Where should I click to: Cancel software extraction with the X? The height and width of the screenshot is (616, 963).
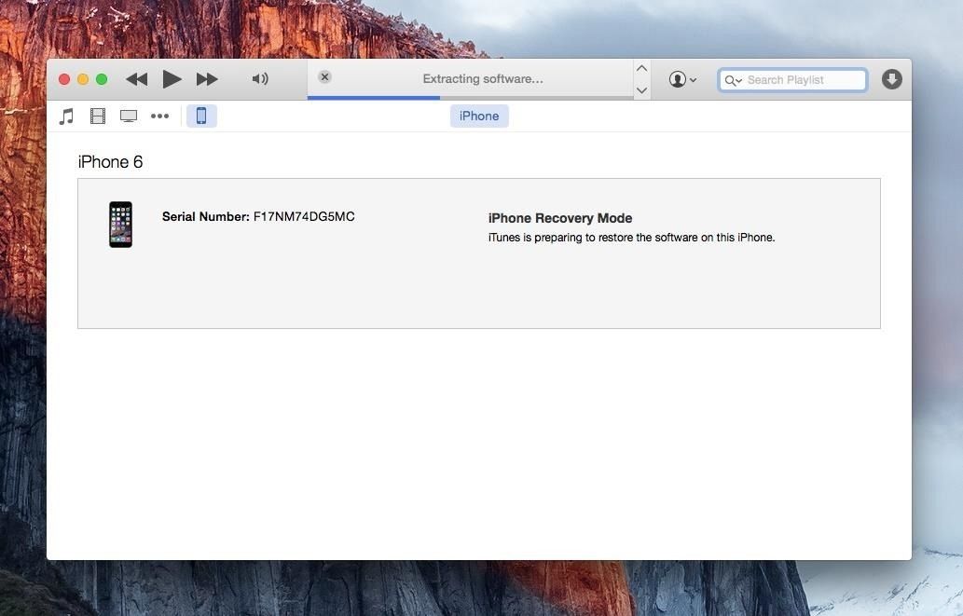(x=324, y=76)
